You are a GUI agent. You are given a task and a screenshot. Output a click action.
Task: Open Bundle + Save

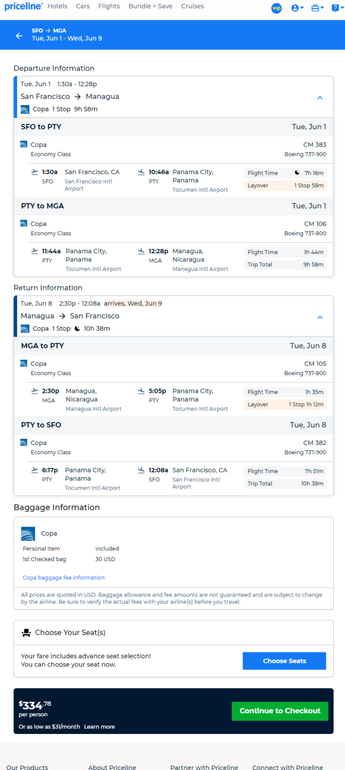tap(150, 7)
